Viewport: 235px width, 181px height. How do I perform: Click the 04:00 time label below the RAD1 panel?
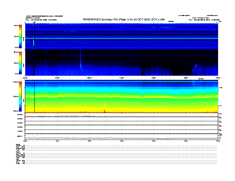(57, 78)
